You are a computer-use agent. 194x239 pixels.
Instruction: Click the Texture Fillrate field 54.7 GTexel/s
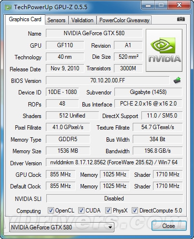coord(158,127)
